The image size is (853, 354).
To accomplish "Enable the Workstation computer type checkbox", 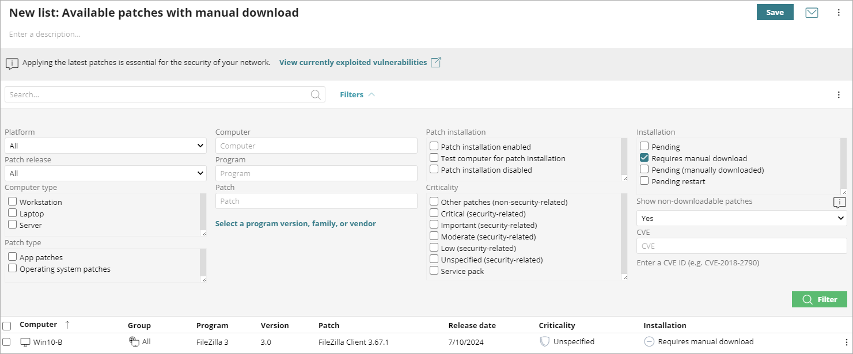I will tap(12, 201).
